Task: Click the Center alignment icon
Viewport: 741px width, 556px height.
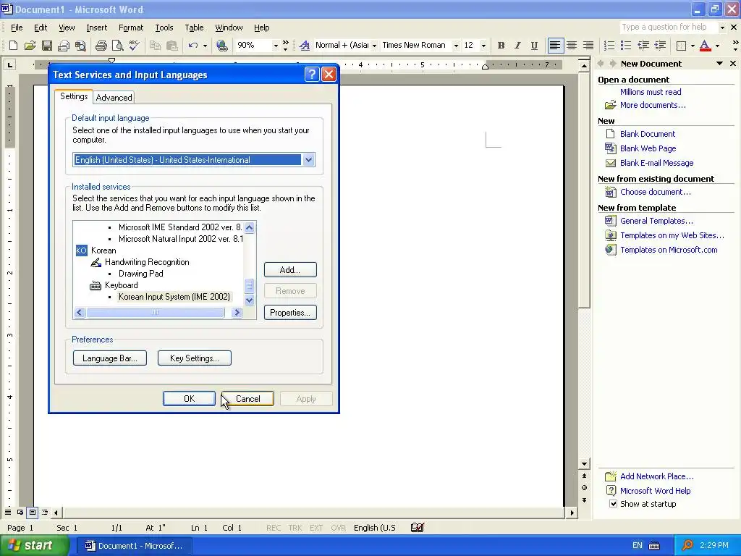Action: 572,46
